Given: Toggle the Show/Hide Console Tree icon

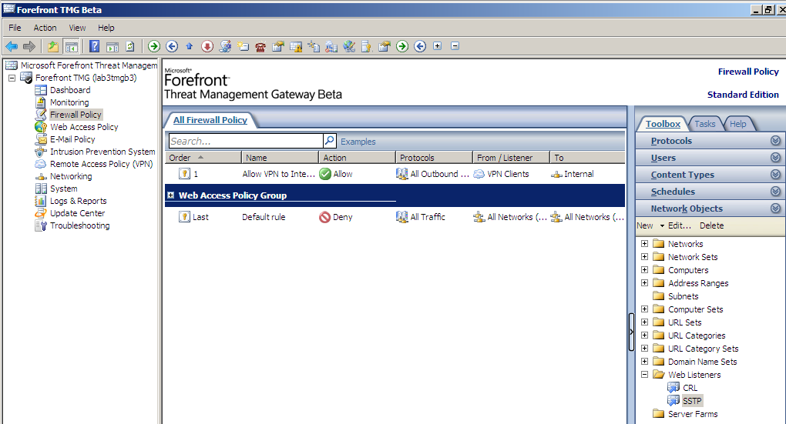Looking at the screenshot, I should point(72,46).
